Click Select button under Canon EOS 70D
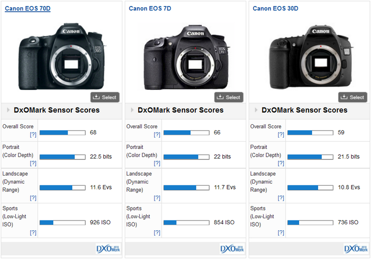 coord(105,97)
